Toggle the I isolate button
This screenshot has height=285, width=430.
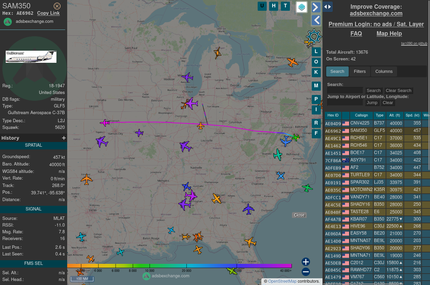click(316, 110)
